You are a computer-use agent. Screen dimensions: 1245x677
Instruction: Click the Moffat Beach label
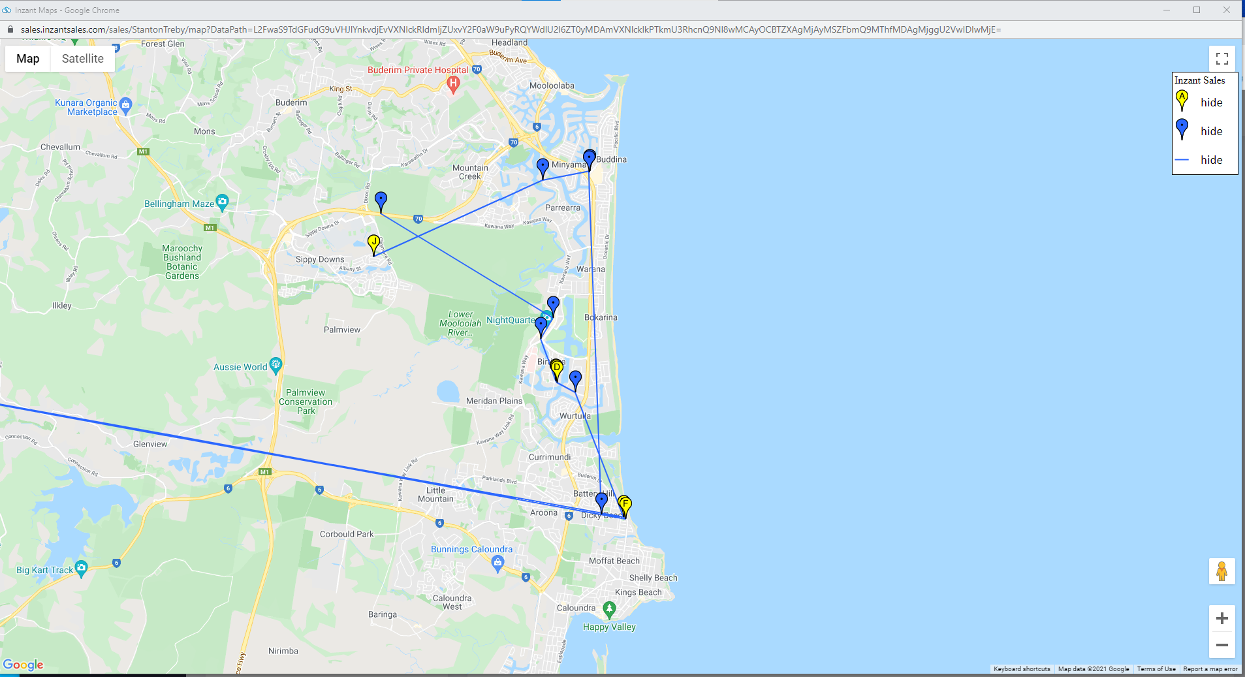[614, 561]
